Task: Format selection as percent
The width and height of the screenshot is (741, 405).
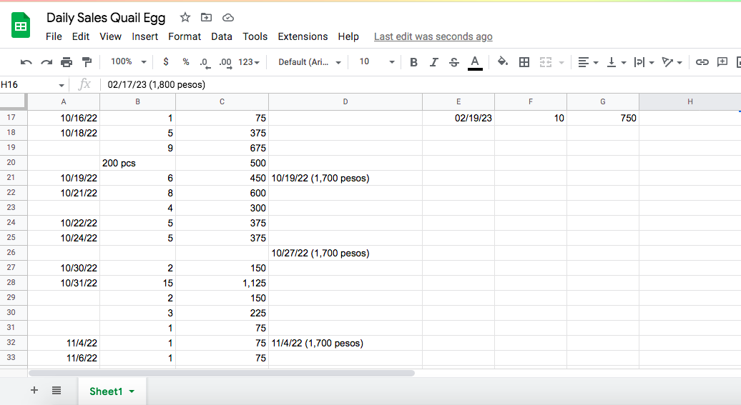Action: pyautogui.click(x=186, y=62)
